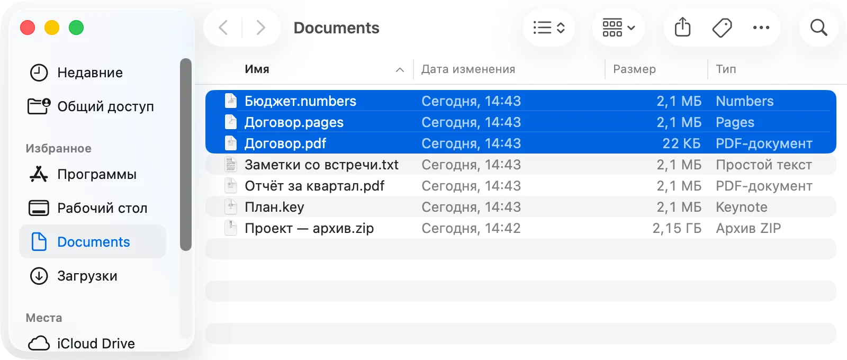Click the Pages type cell for Договор.pages

point(735,122)
